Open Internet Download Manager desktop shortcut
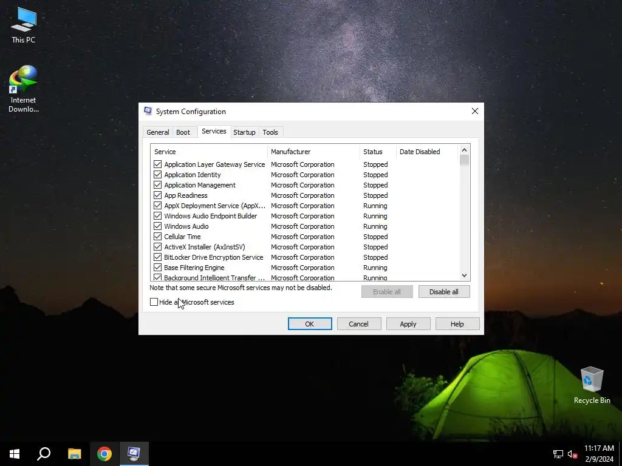The image size is (622, 466). [24, 89]
